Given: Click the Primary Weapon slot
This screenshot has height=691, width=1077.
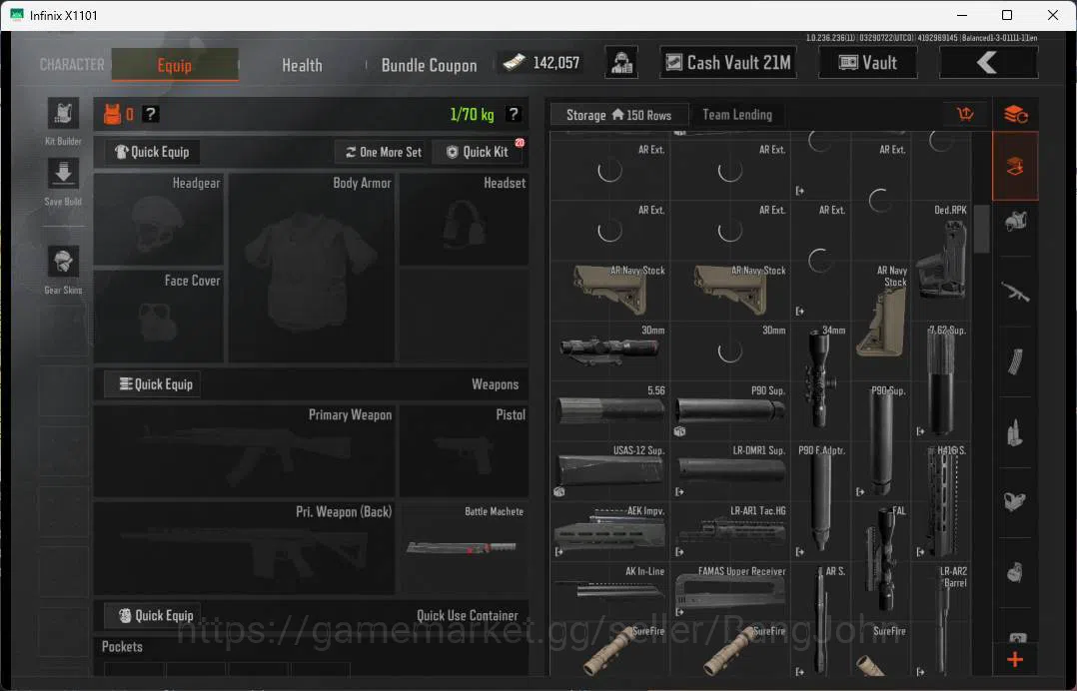Looking at the screenshot, I should 244,450.
